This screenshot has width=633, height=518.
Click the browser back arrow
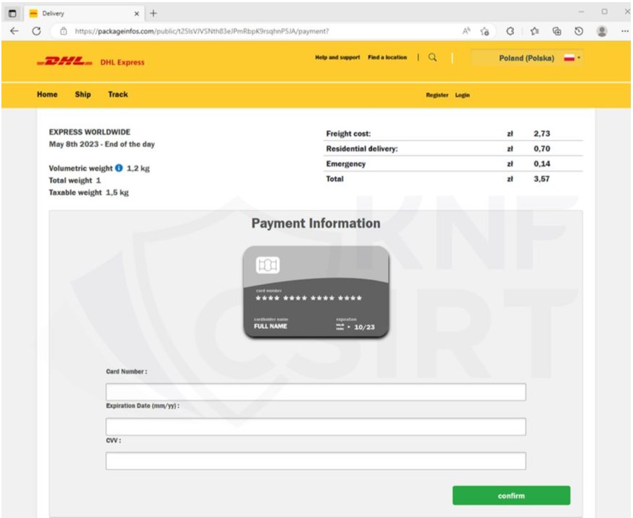[x=14, y=31]
